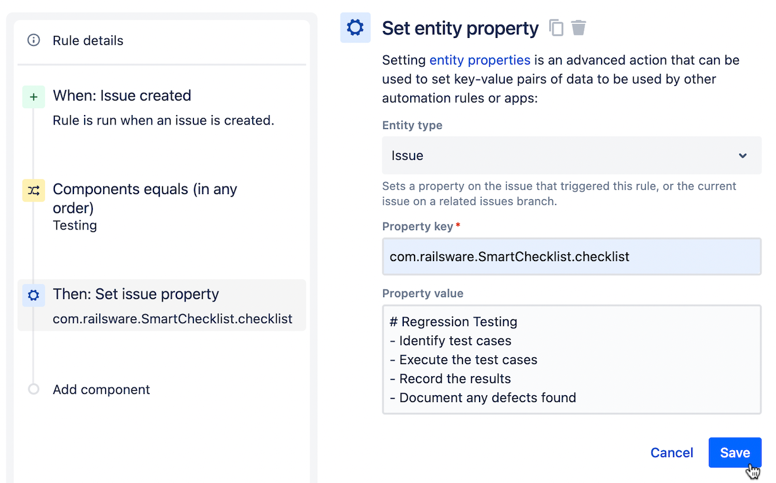This screenshot has height=483, width=776.
Task: Select the Rule details entry
Action: [x=87, y=40]
